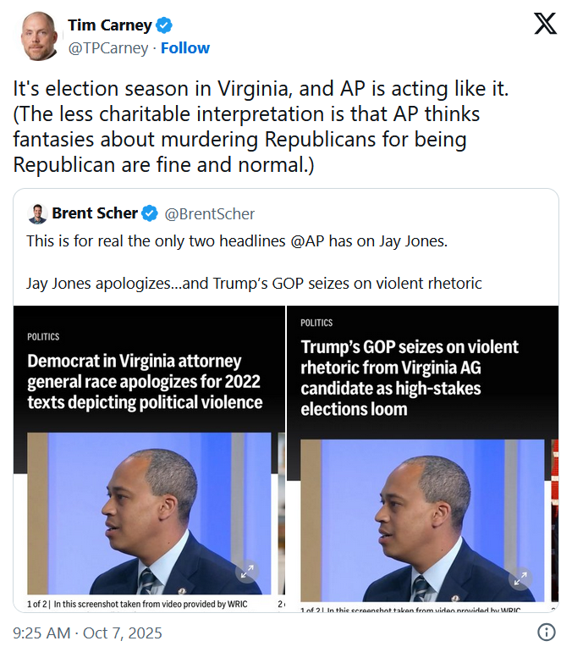Follow the @TPCarney account
Image resolution: width=572 pixels, height=652 pixels.
tap(185, 48)
